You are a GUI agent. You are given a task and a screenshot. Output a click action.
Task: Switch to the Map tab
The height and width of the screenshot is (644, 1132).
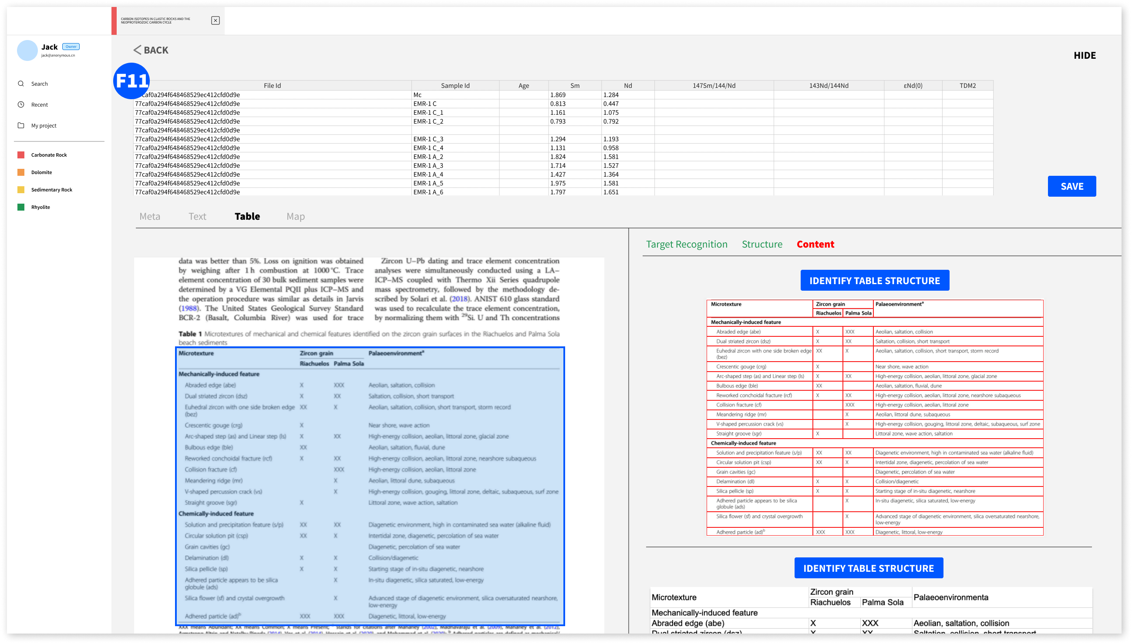(296, 216)
